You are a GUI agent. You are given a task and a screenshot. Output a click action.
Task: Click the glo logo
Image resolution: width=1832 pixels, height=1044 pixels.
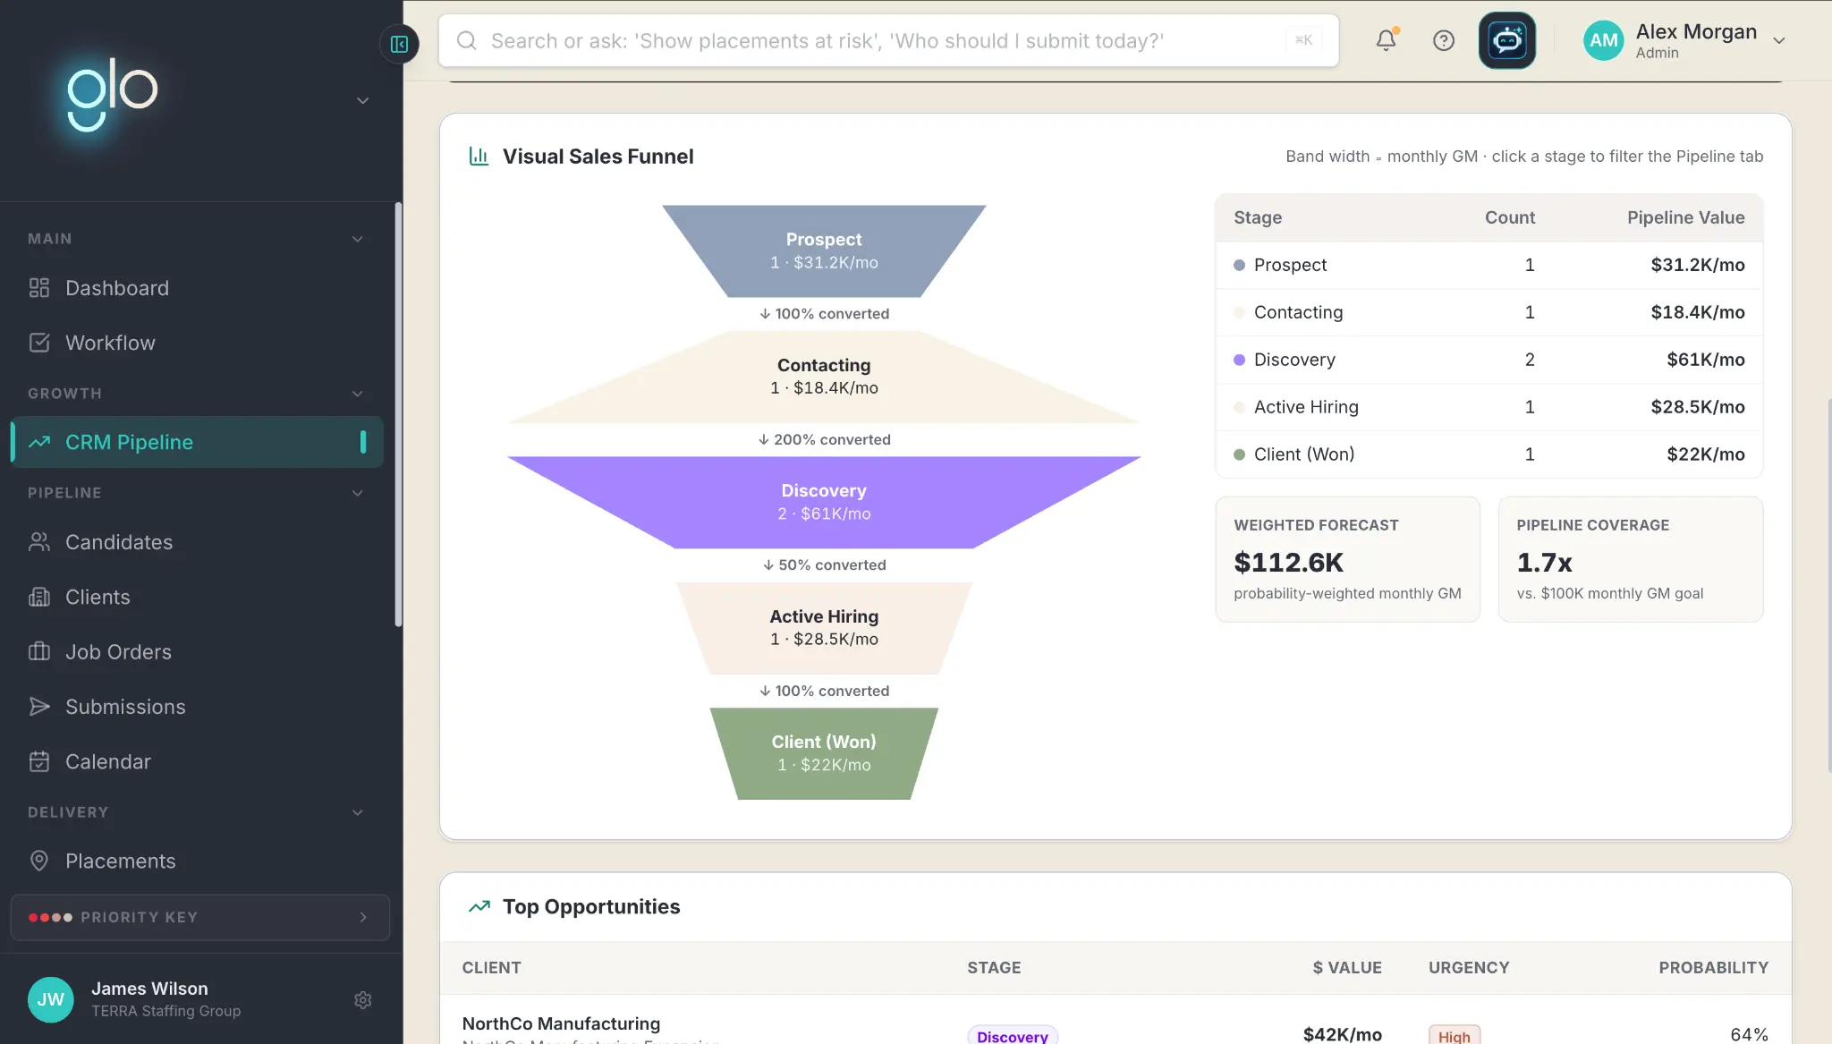point(112,94)
